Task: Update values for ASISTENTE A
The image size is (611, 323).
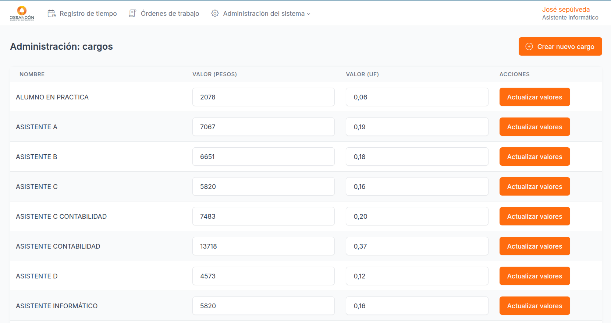Action: click(x=534, y=127)
